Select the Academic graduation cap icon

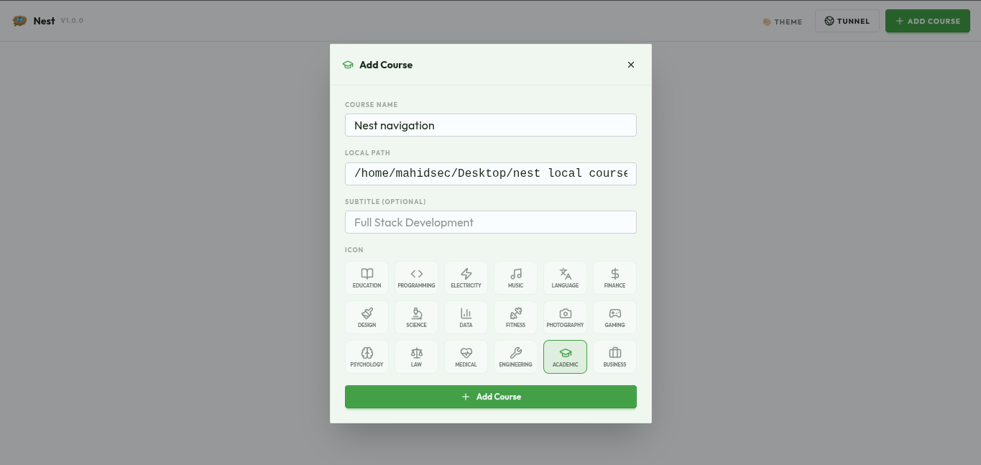(x=565, y=356)
